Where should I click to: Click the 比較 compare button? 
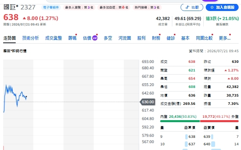[192, 7]
